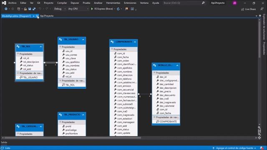Start debugging with green play arrow

[x=92, y=9]
